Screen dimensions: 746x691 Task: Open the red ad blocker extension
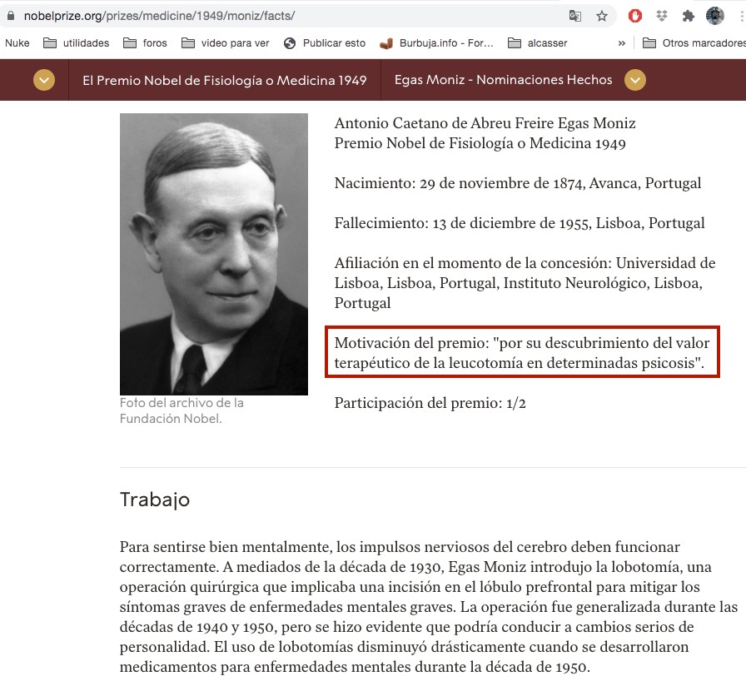click(635, 16)
